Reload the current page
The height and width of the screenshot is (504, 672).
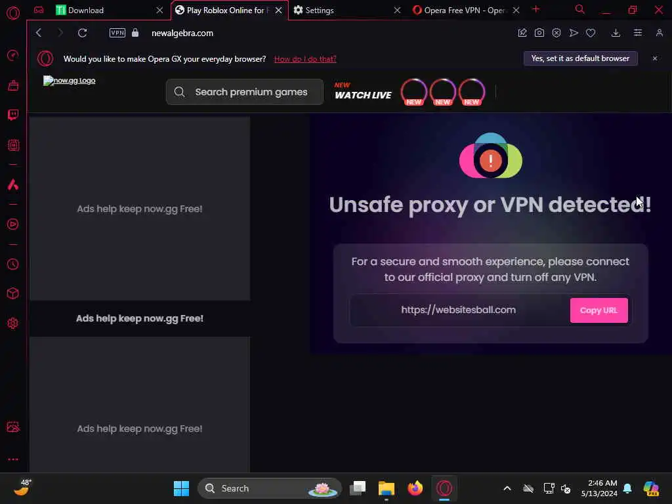(x=82, y=33)
